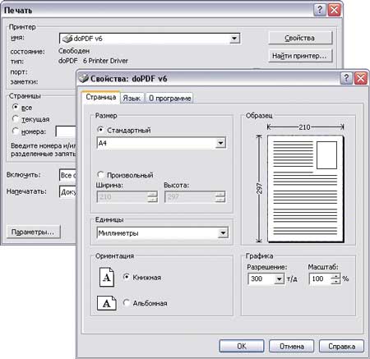Open the О программе tab

point(169,98)
